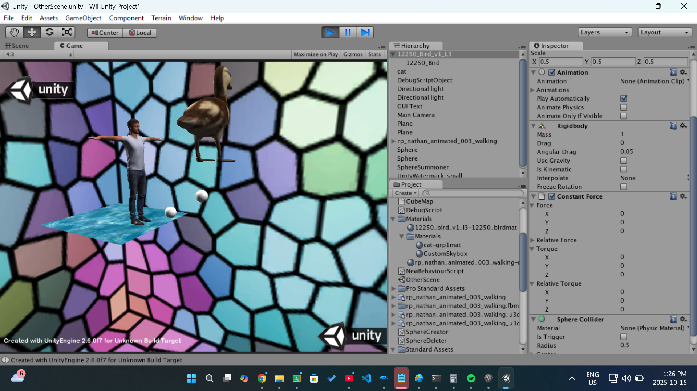The height and width of the screenshot is (391, 697).
Task: Open Sphere Collider help icon
Action: [673, 319]
